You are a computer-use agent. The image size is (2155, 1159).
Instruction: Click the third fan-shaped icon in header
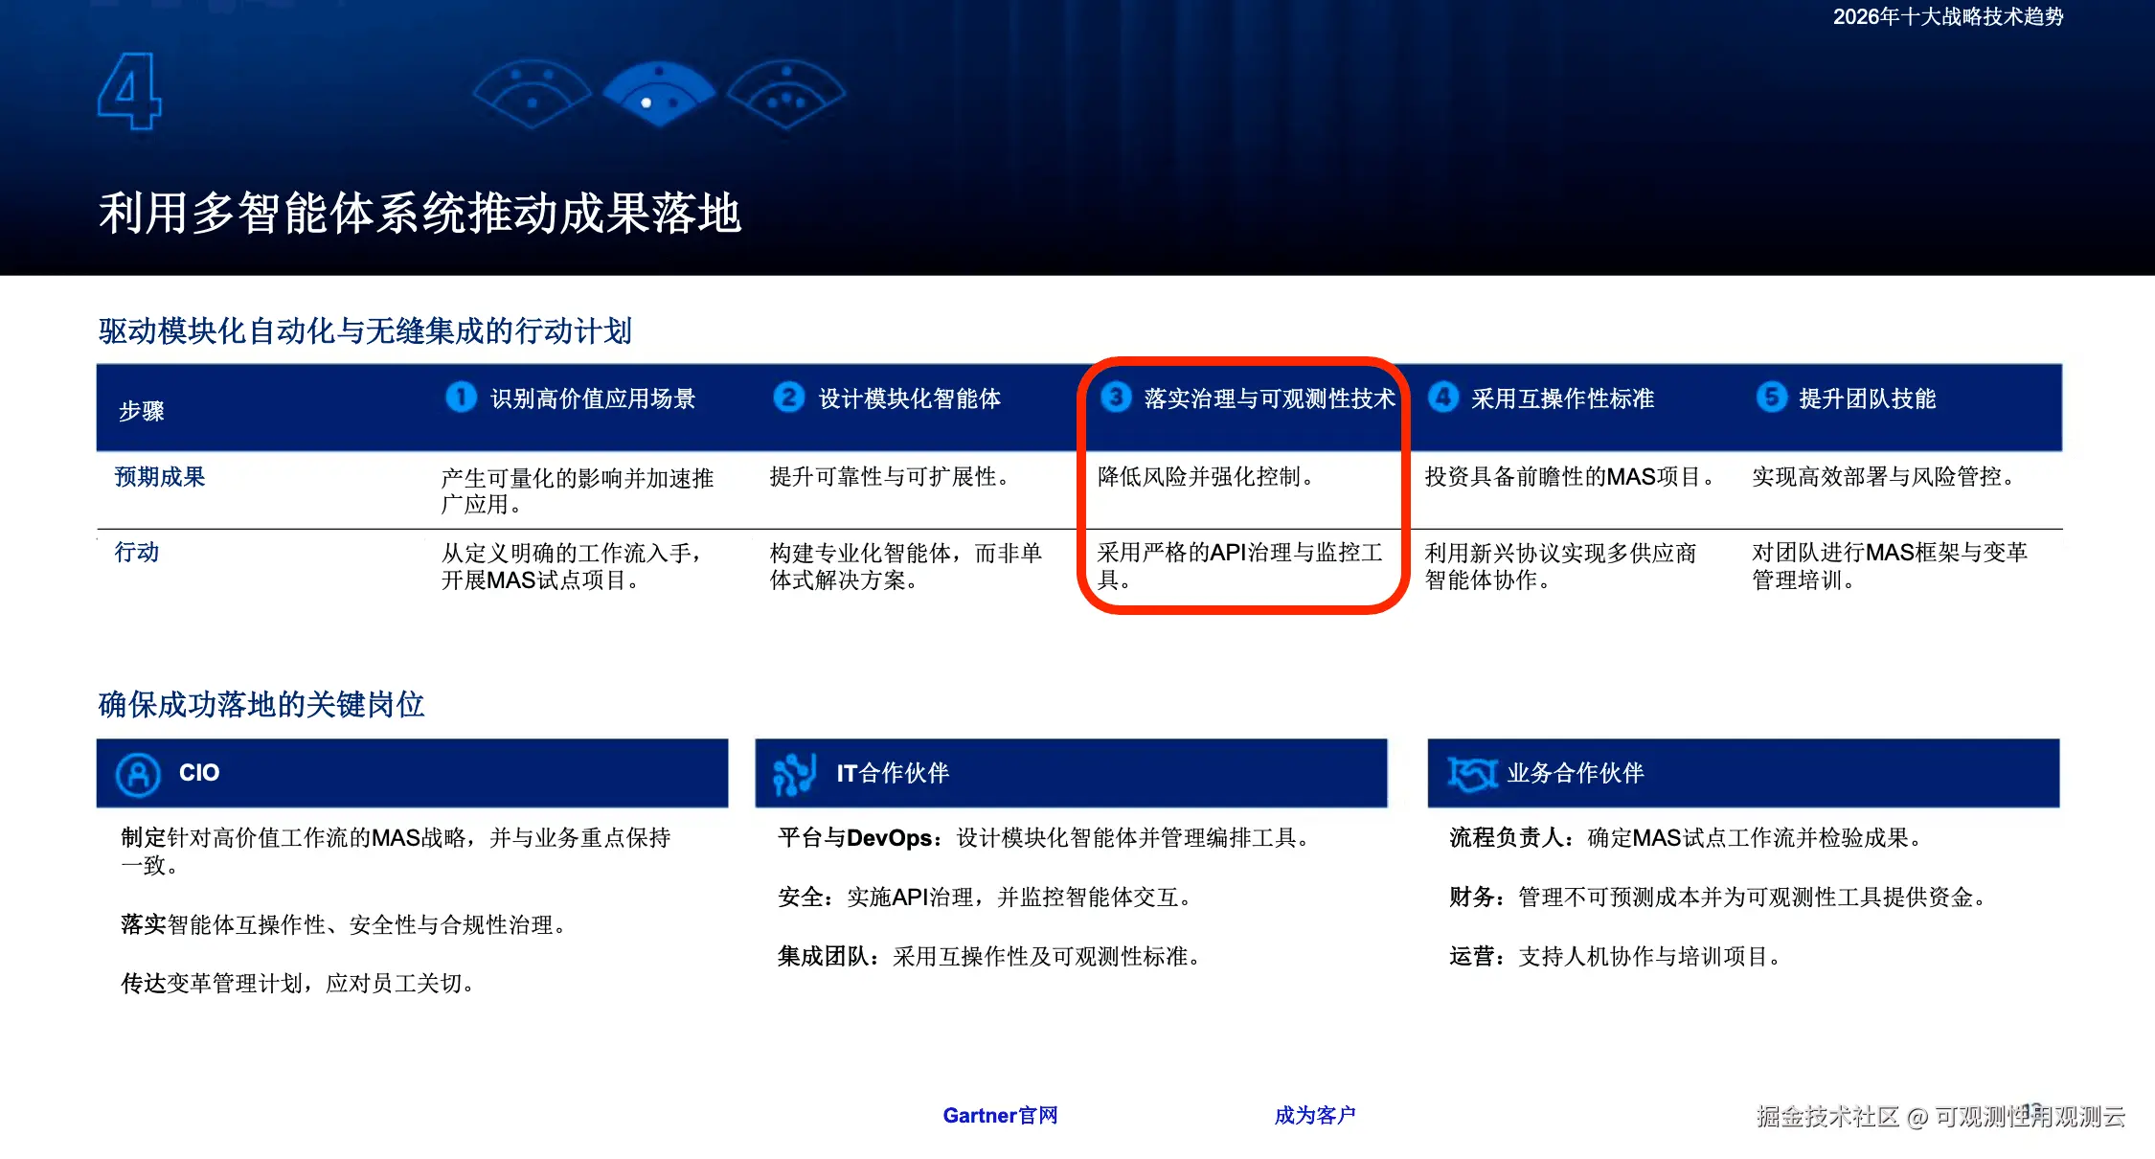pos(786,94)
